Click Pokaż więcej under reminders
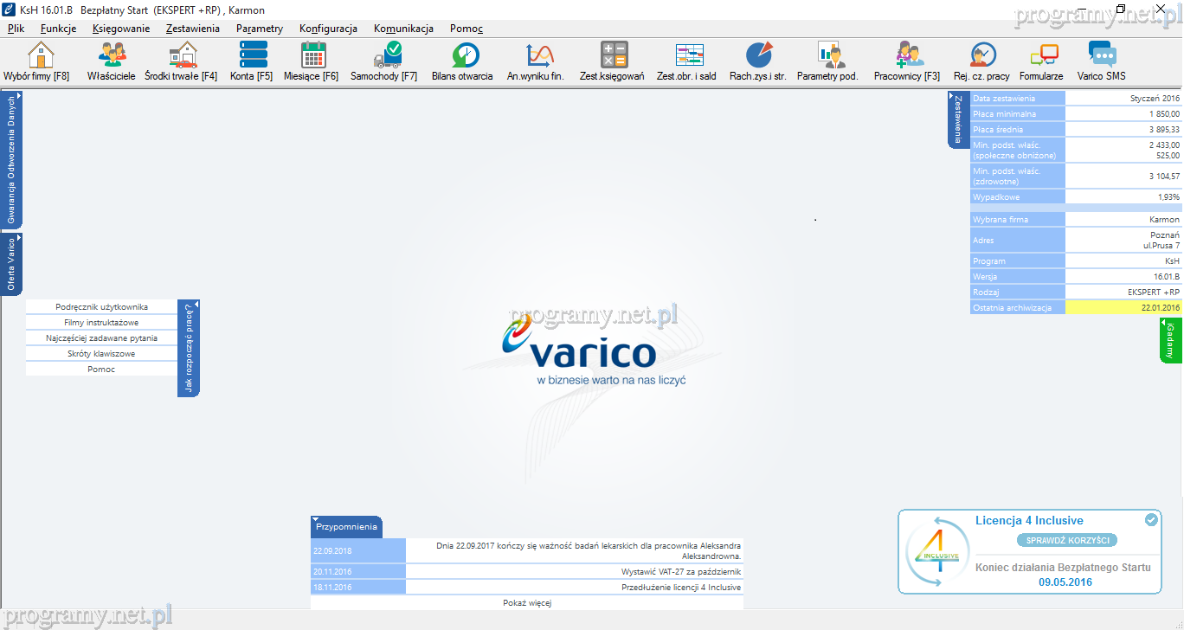The image size is (1184, 630). click(527, 603)
